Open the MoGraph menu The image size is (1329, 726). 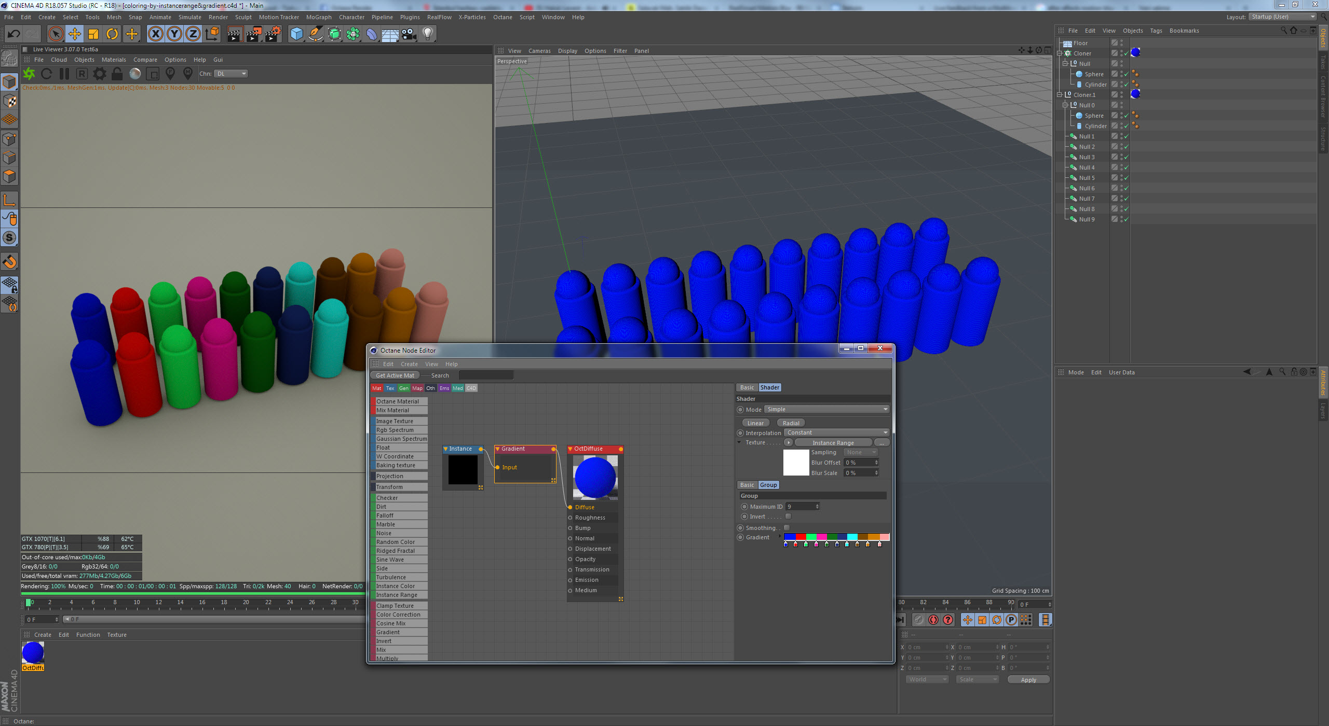pyautogui.click(x=318, y=17)
